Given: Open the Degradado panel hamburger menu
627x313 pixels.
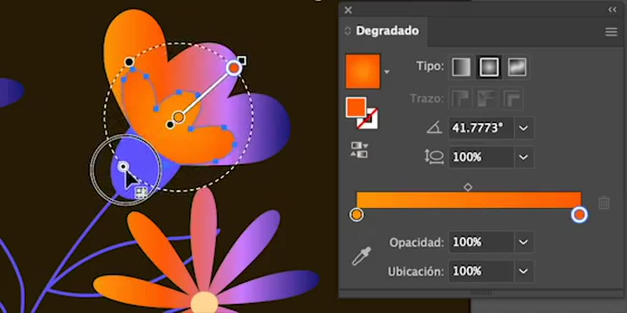Looking at the screenshot, I should [x=611, y=32].
